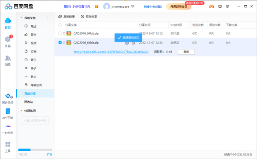257x159 pixels.
Task: Click the SVIP promotion link
Action: 77,6
